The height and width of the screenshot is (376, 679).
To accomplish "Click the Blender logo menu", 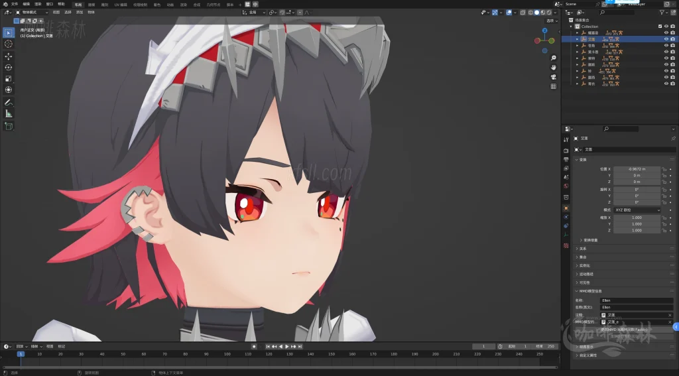I will click(x=5, y=5).
